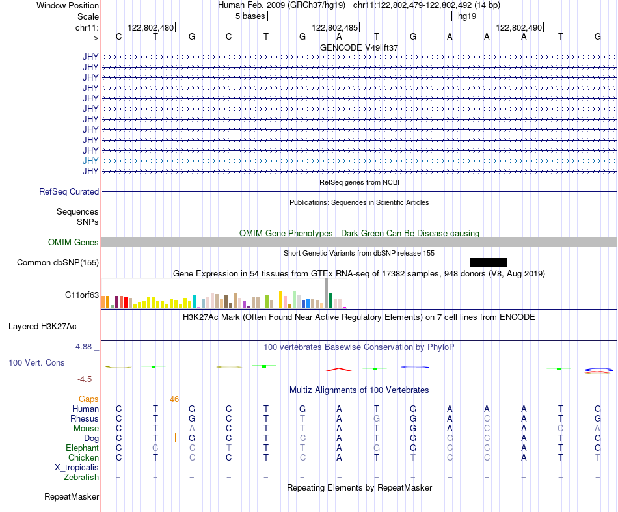Open the RefSeq Curated track label
Viewport: 618px width, 512px height.
pos(69,191)
